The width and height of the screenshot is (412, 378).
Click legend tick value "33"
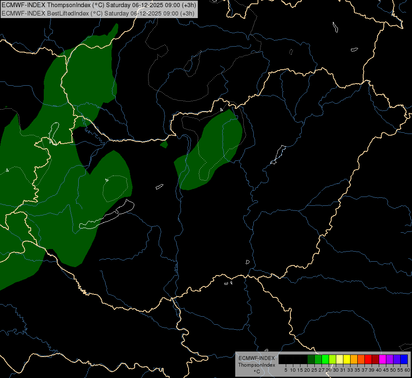[350, 370]
